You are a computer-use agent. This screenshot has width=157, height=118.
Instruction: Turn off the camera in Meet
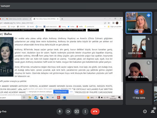(68, 111)
